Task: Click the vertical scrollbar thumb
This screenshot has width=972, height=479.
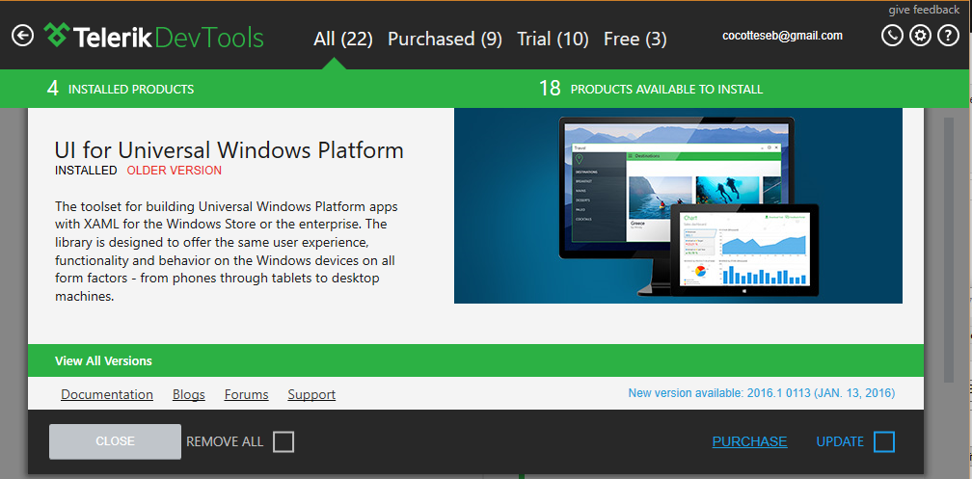Action: (949, 249)
